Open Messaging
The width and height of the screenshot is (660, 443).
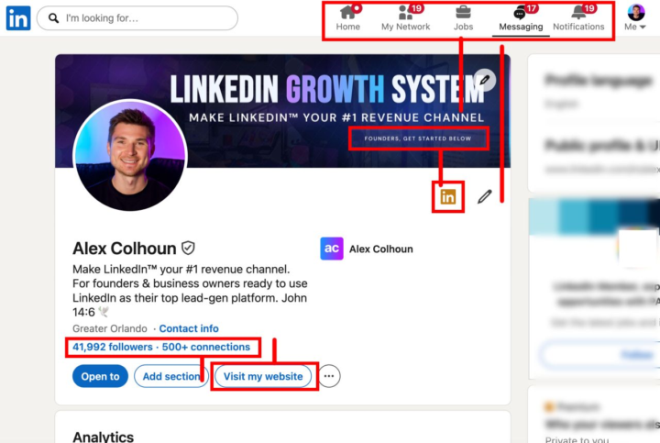521,18
